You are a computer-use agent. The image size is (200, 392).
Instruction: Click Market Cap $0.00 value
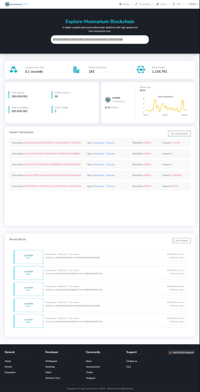coord(142,90)
